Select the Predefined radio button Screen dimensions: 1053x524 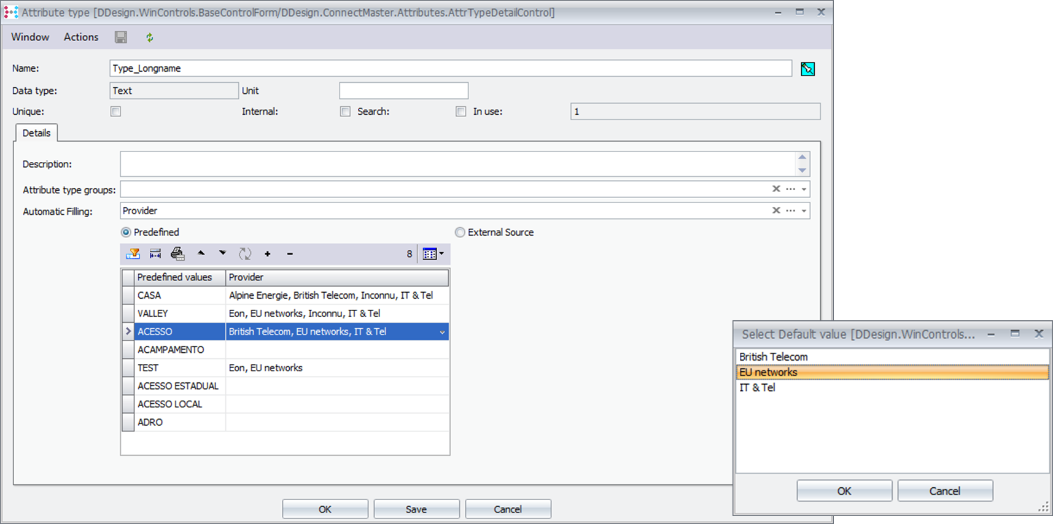point(126,233)
